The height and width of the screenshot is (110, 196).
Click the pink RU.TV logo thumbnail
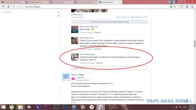(73, 79)
